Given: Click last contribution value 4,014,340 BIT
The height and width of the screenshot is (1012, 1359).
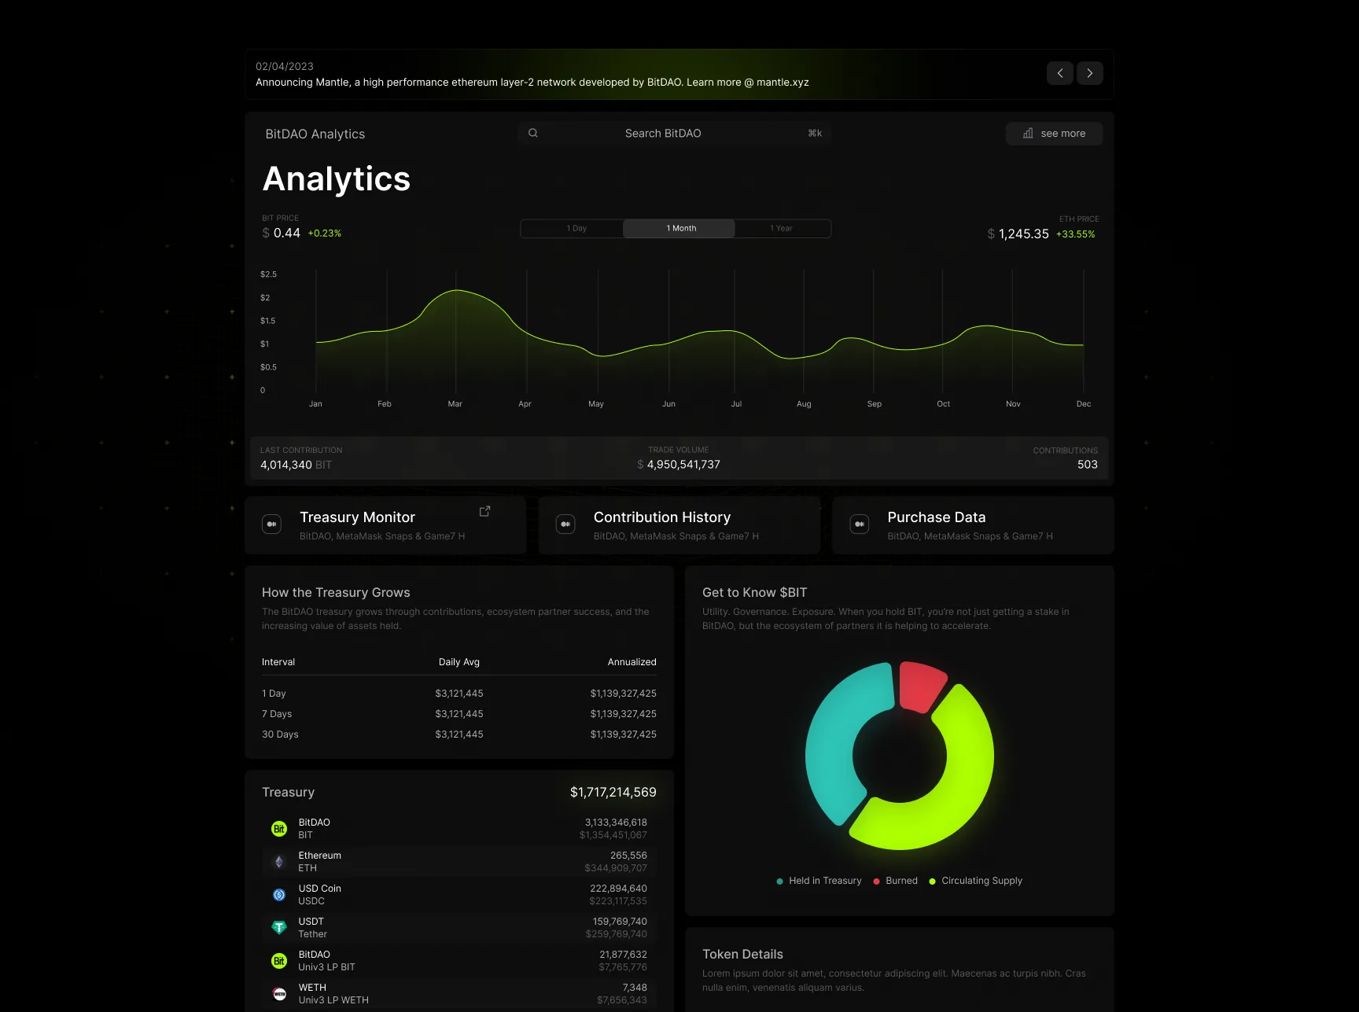Looking at the screenshot, I should click(296, 465).
